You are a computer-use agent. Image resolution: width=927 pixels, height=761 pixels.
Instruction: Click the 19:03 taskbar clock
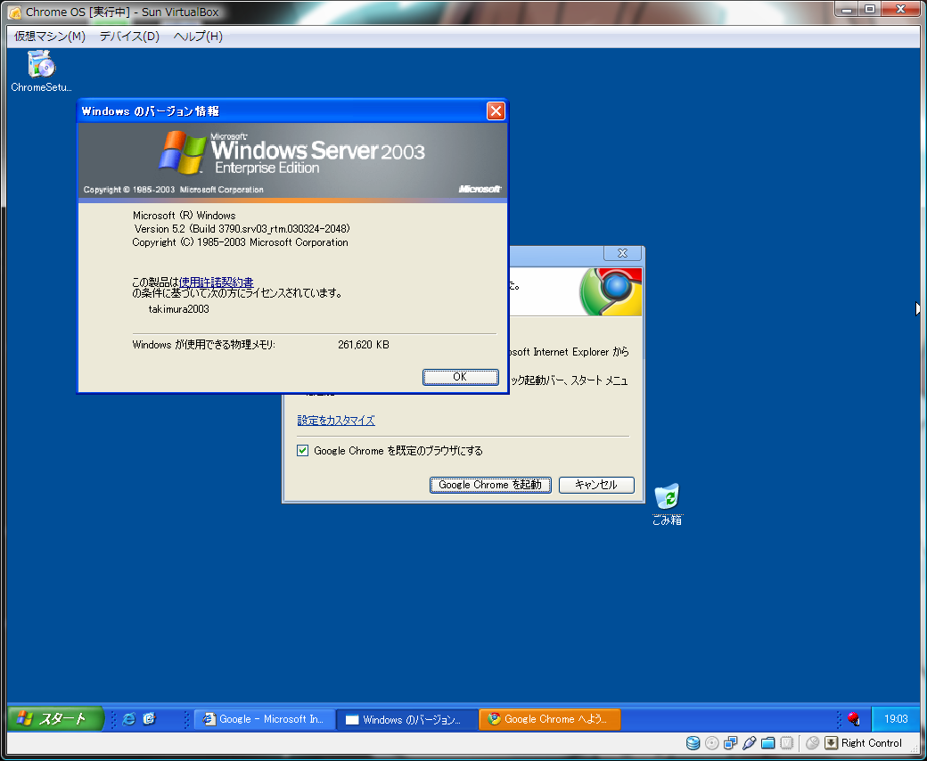pyautogui.click(x=896, y=719)
